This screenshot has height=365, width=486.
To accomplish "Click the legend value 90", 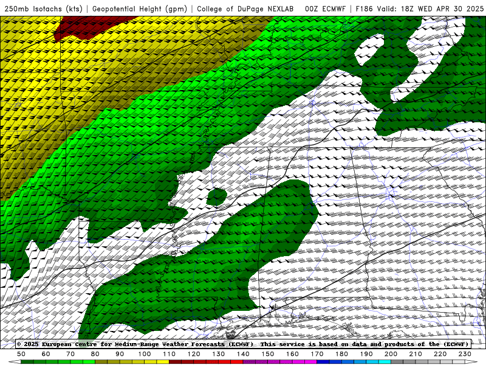I will [120, 354].
